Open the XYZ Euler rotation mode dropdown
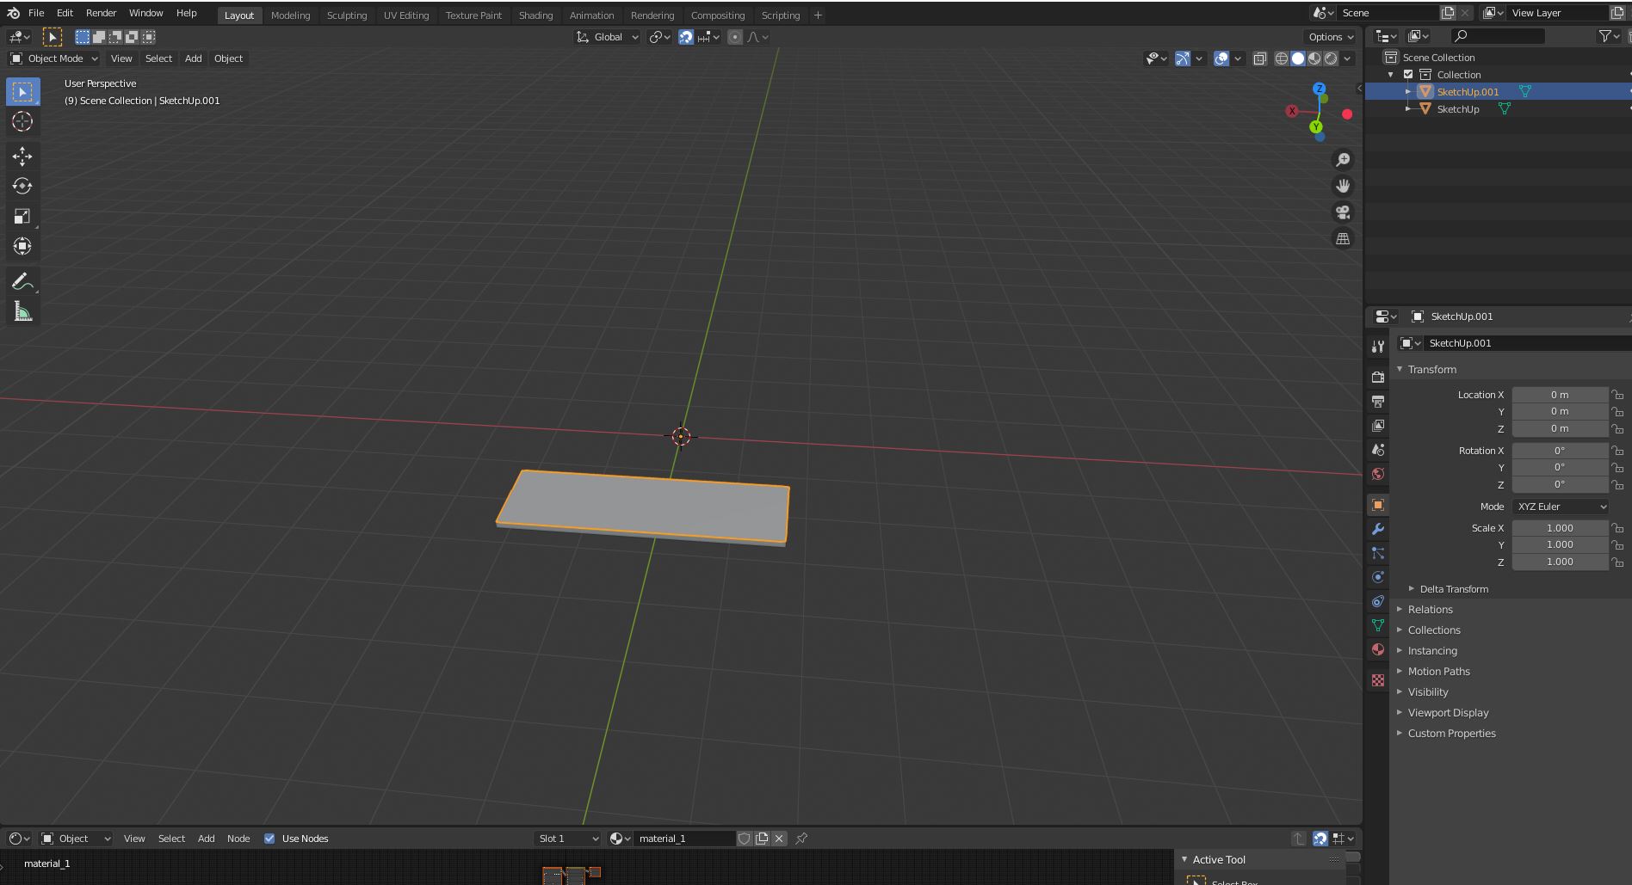The width and height of the screenshot is (1632, 885). pos(1561,507)
